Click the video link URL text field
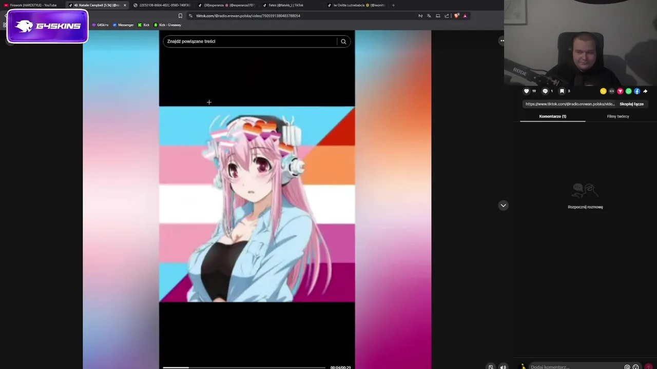657x369 pixels. [569, 104]
